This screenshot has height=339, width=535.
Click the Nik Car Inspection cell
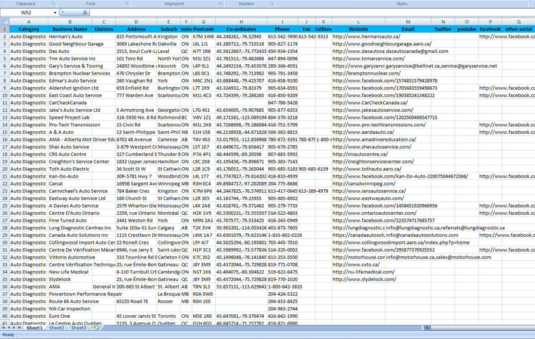coord(70,309)
